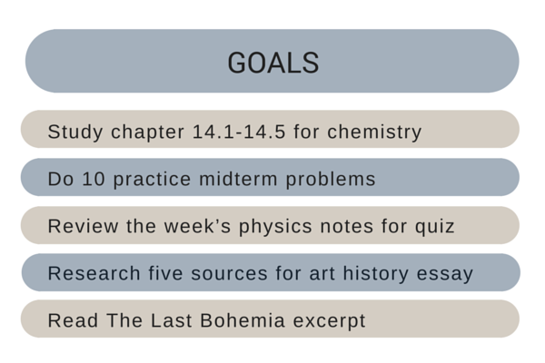This screenshot has width=545, height=363.
Task: Select the 'Do 10 practice midterm problems' goal
Action: 270,177
